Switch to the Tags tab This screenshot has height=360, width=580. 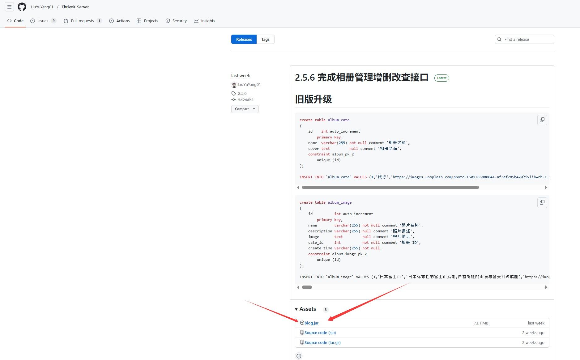pyautogui.click(x=265, y=39)
